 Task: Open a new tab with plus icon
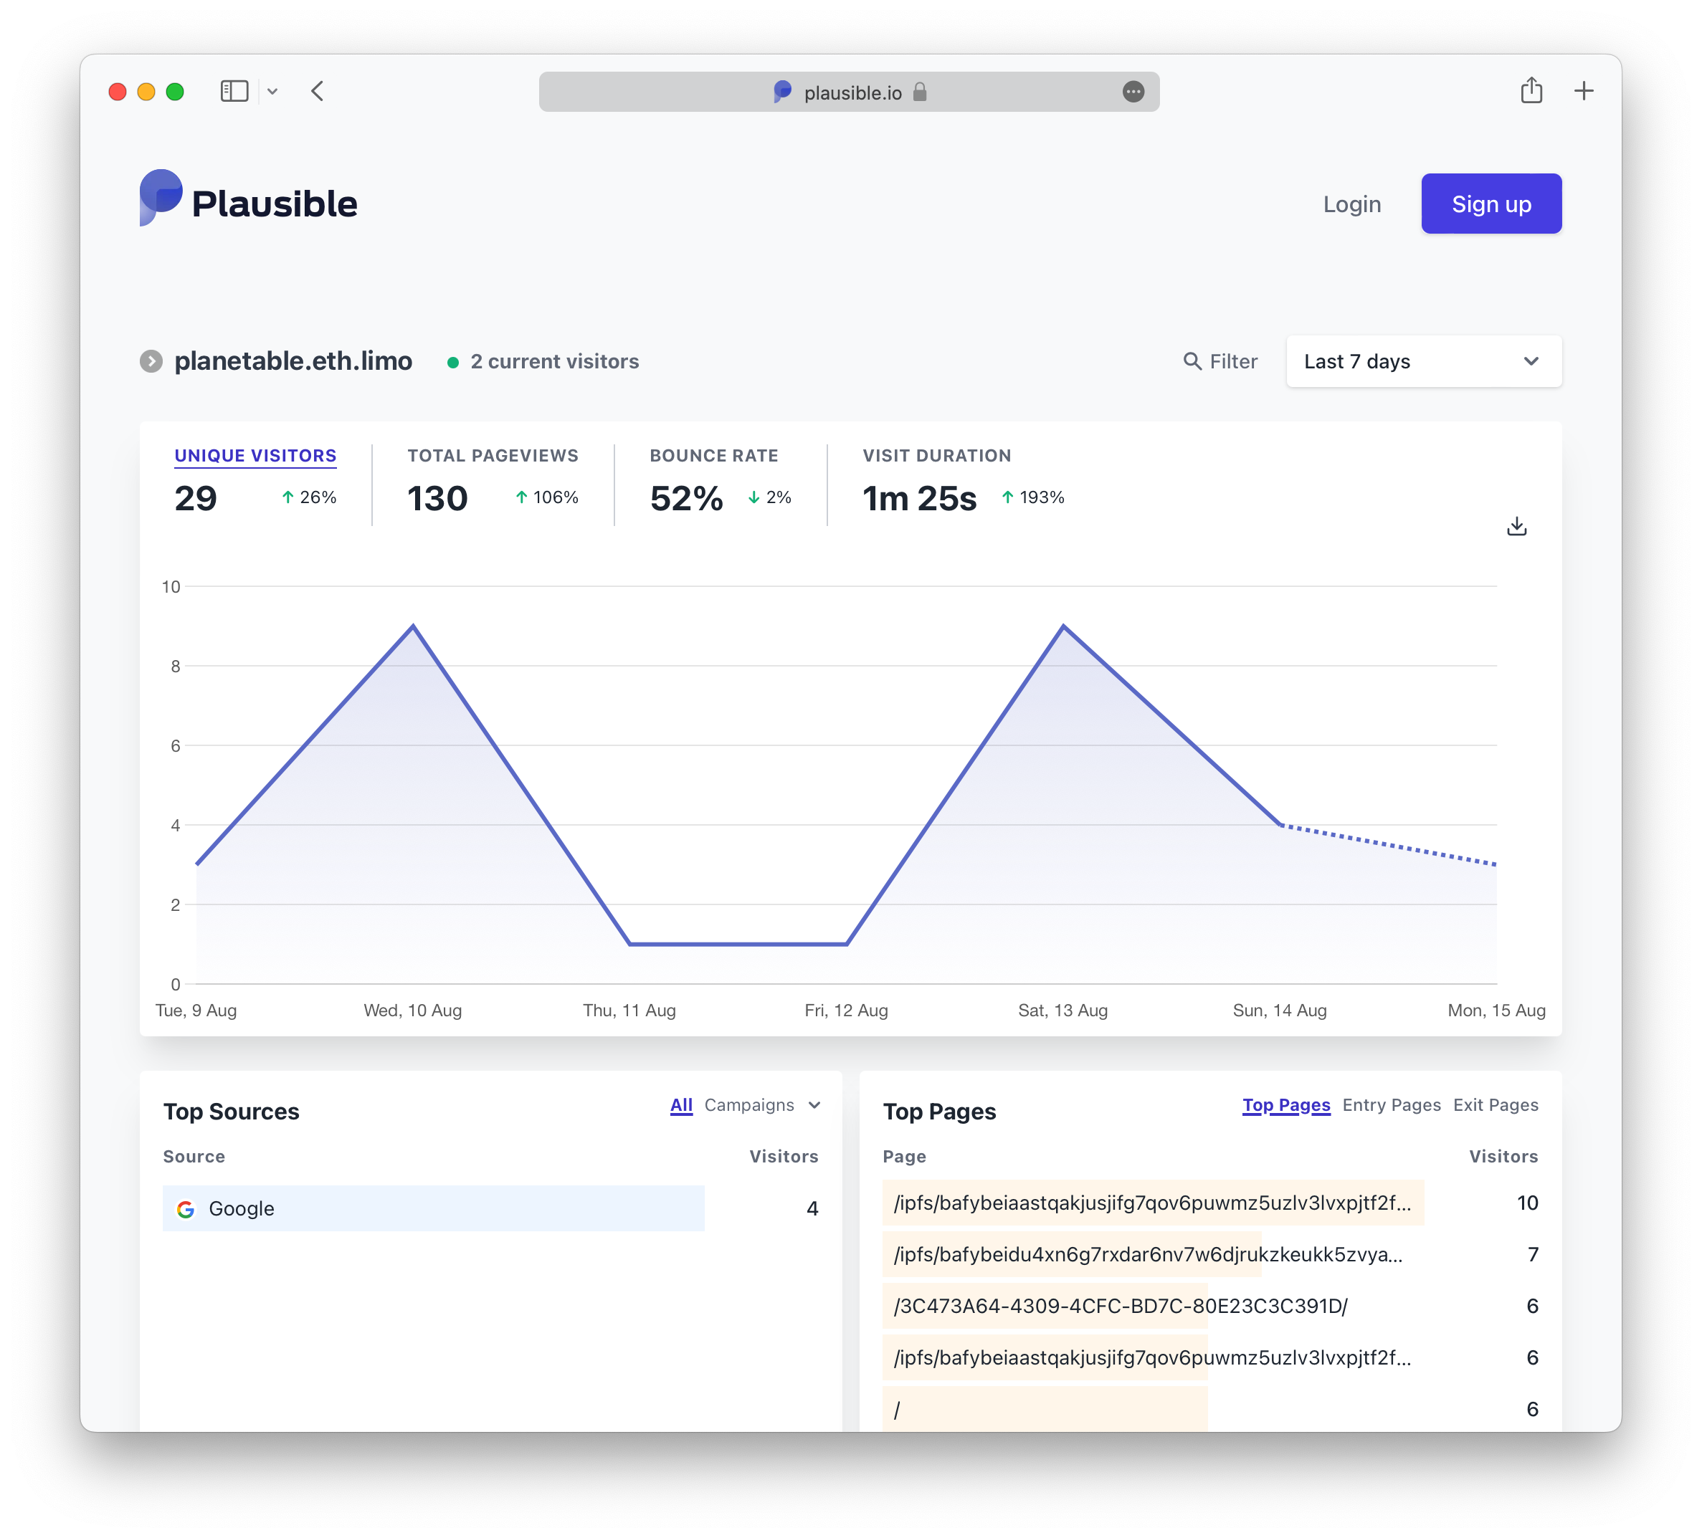[x=1584, y=91]
